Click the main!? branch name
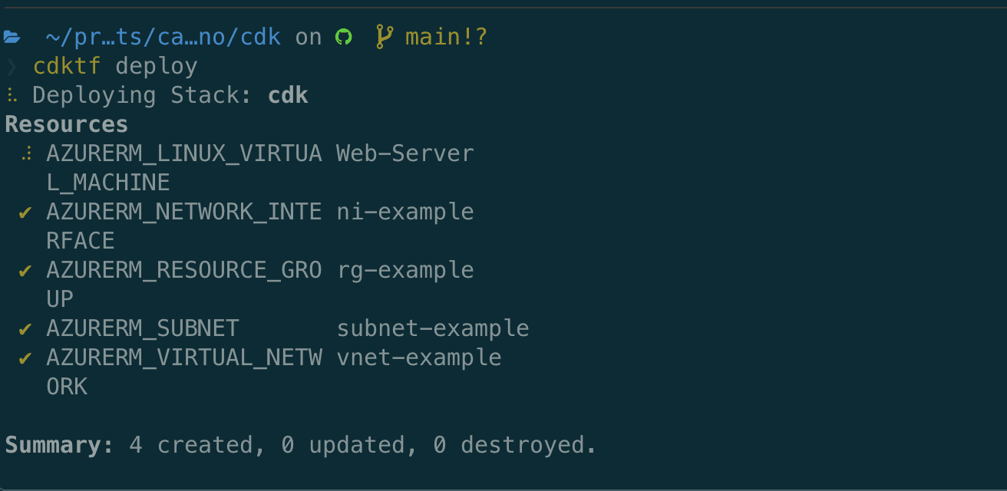This screenshot has width=1007, height=491. (447, 37)
